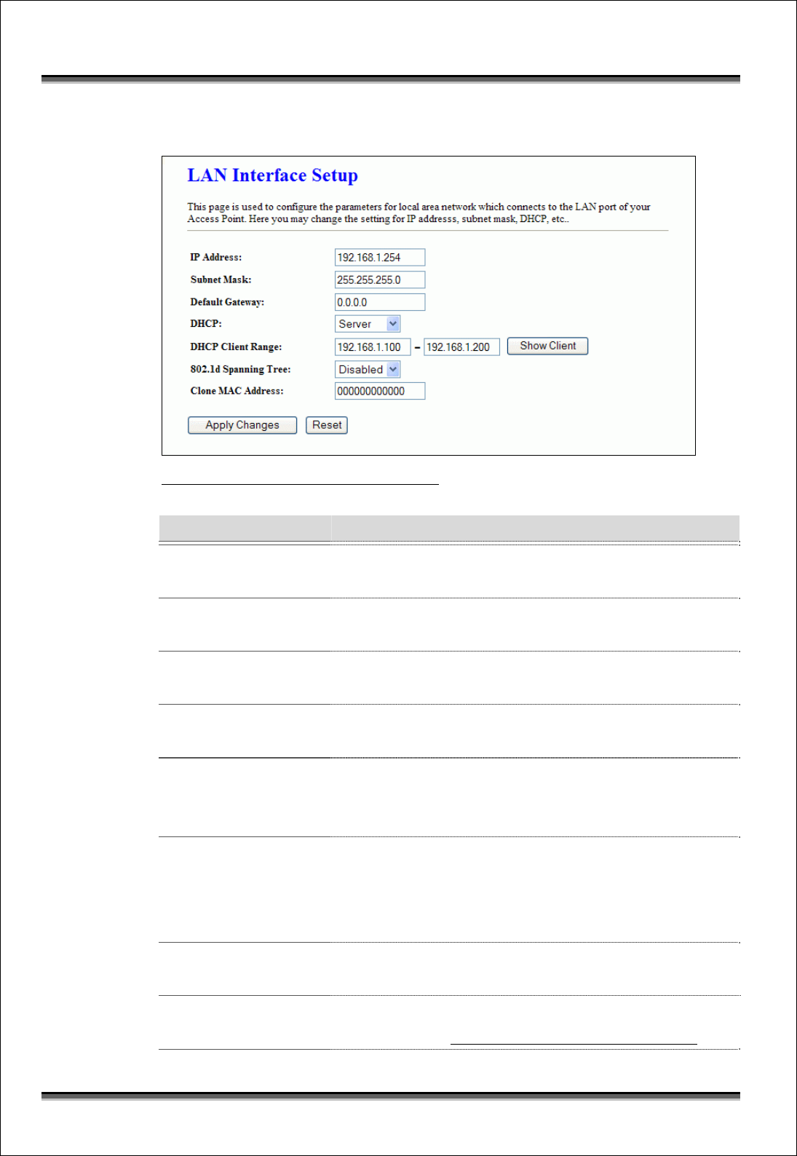Click the DHCP range end field 192.168.1.200

(461, 347)
